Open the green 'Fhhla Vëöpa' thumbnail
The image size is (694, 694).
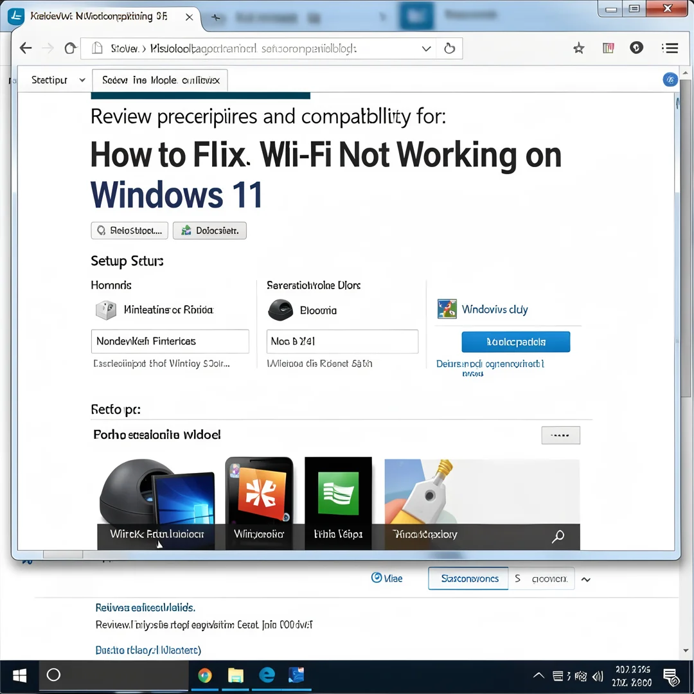pos(338,503)
